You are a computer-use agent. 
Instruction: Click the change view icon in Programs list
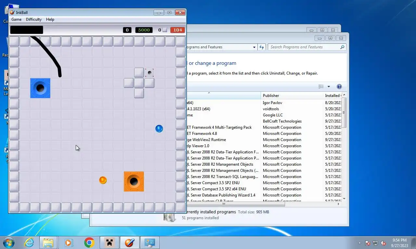(321, 87)
